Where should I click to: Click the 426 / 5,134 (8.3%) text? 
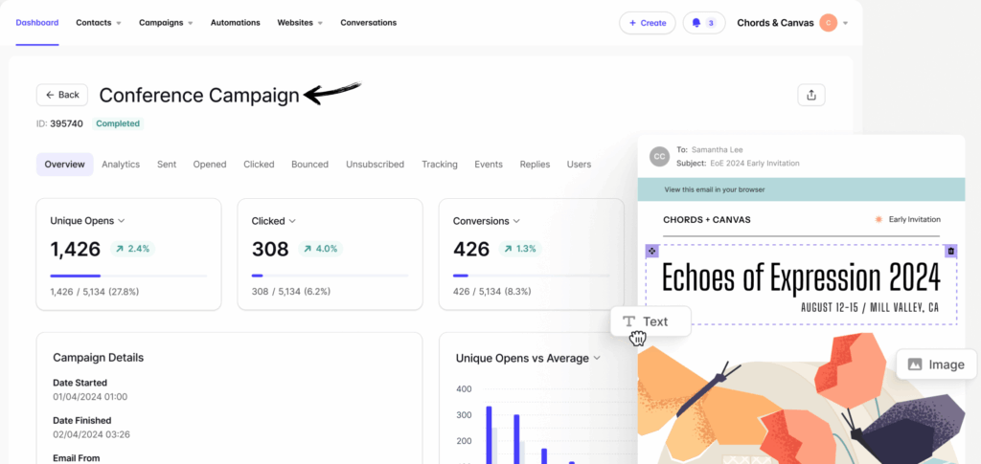tap(491, 292)
